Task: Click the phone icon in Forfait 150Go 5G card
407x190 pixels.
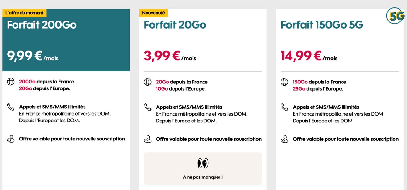Action: click(x=284, y=107)
